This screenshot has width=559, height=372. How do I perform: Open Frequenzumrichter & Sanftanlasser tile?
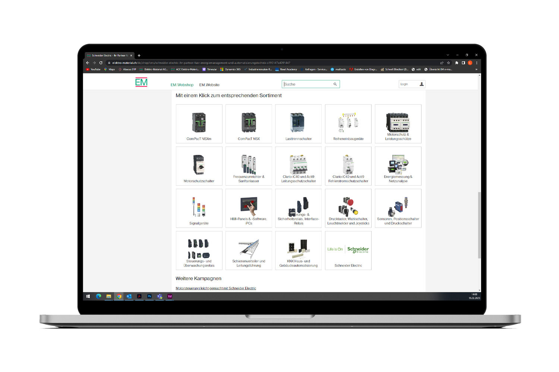tap(249, 166)
